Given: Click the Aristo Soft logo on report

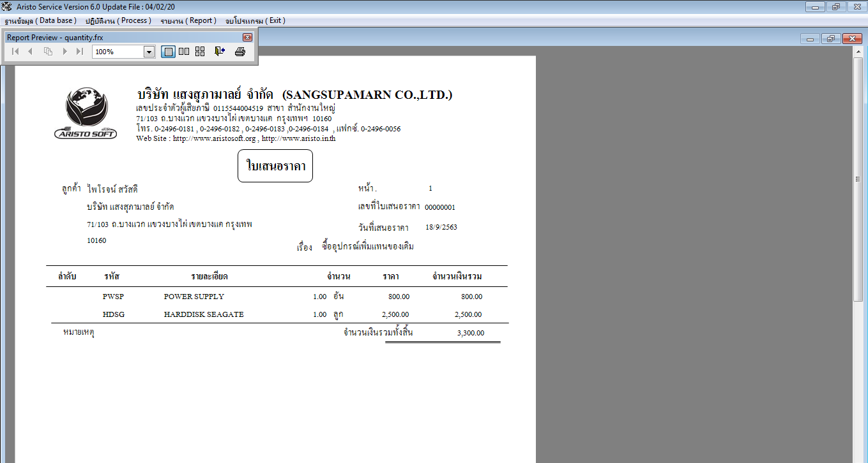Looking at the screenshot, I should pyautogui.click(x=86, y=112).
